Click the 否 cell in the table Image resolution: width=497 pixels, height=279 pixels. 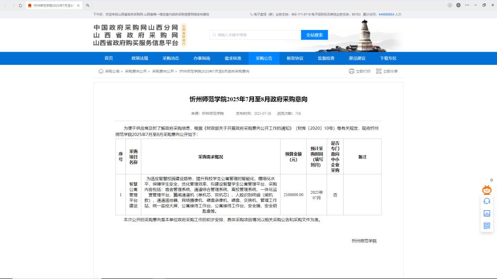(x=335, y=195)
